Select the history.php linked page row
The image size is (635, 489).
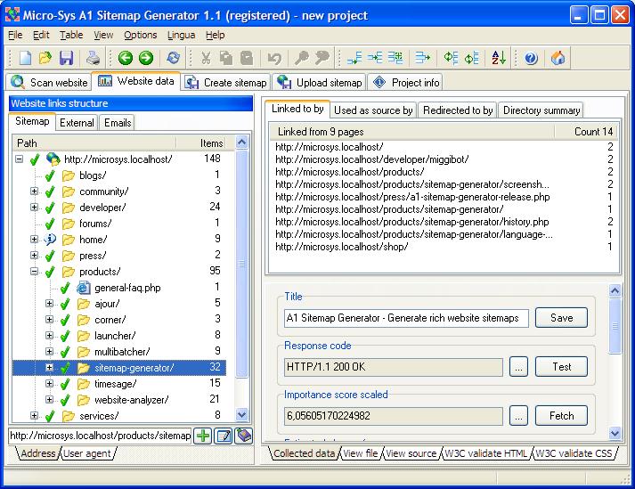tap(444, 222)
